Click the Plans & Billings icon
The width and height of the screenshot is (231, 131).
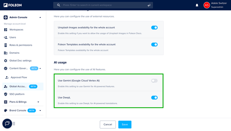pos(6,102)
